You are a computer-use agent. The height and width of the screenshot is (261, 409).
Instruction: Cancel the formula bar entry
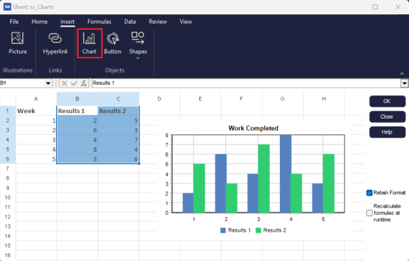pos(64,83)
